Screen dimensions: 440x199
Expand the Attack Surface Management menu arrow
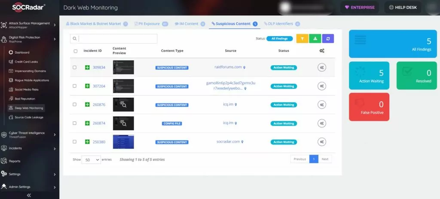pos(55,25)
